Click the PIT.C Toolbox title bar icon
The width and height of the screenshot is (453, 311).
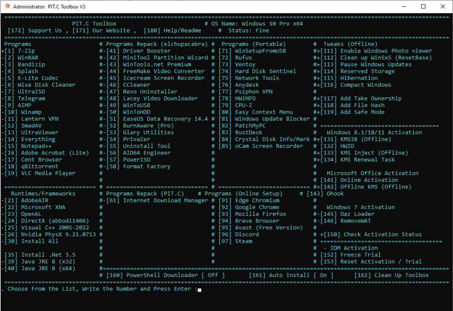point(7,7)
